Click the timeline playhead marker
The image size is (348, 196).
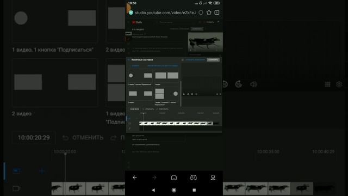pos(143,114)
